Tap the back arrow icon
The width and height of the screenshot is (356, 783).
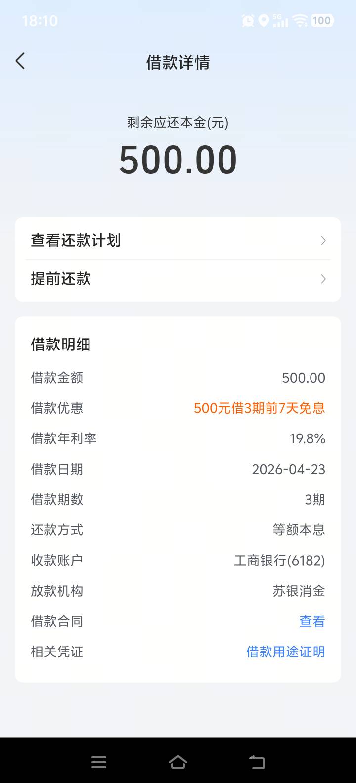[x=20, y=61]
